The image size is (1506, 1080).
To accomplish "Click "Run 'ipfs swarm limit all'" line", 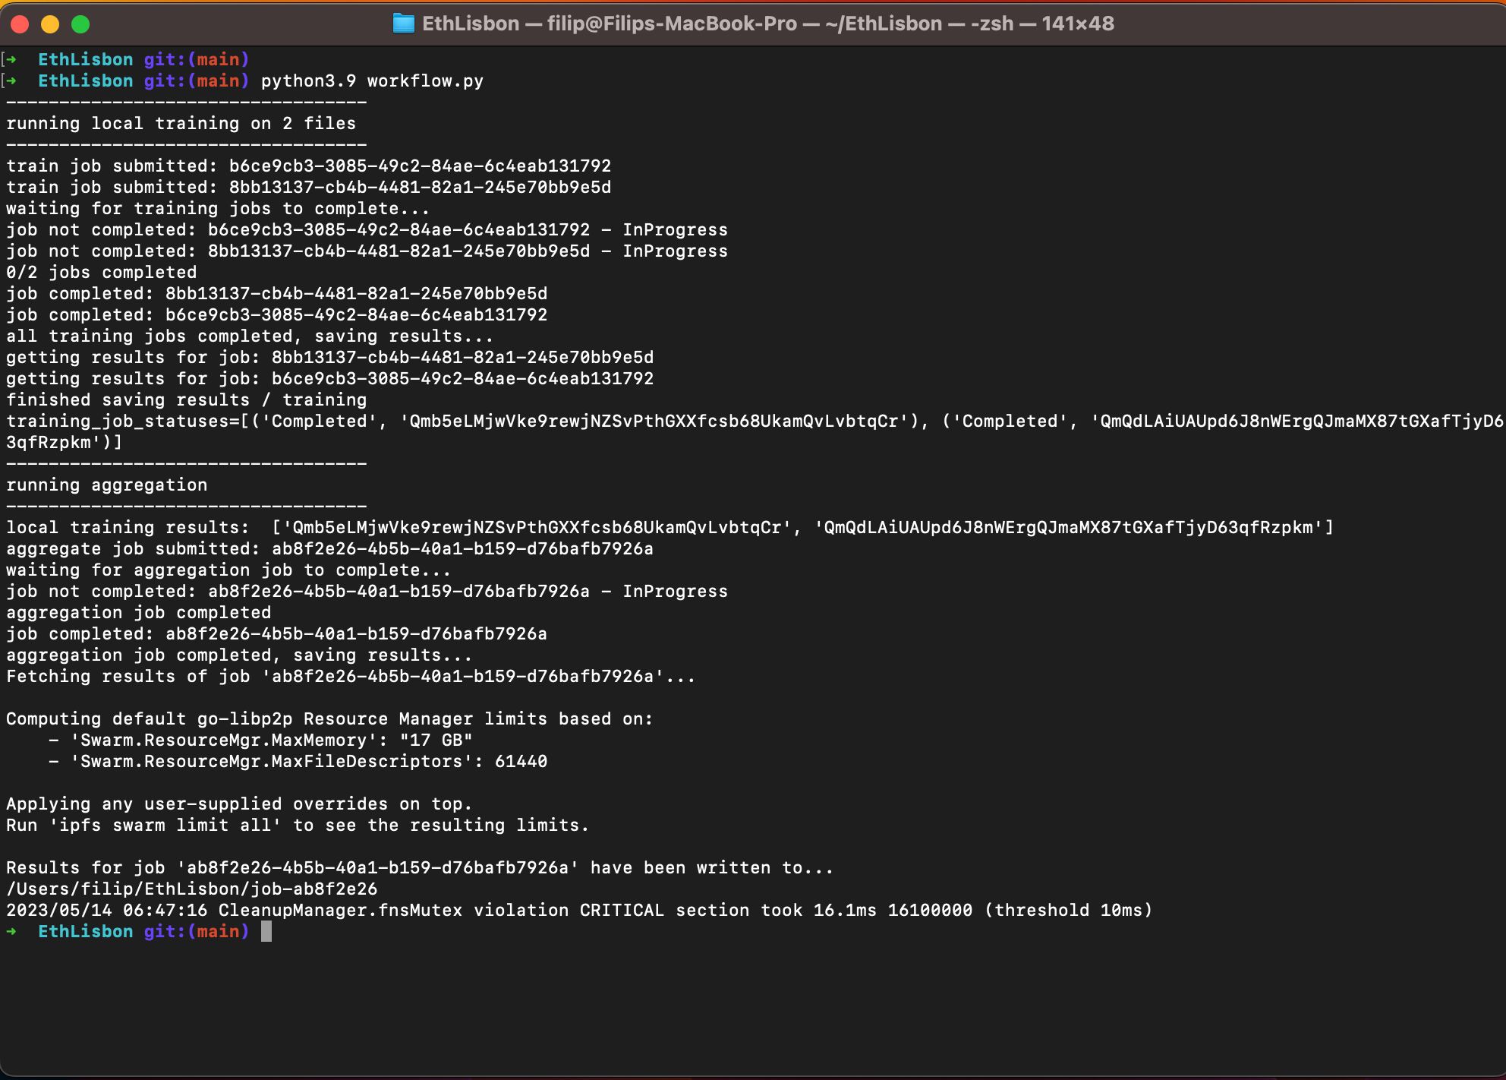I will pyautogui.click(x=298, y=825).
